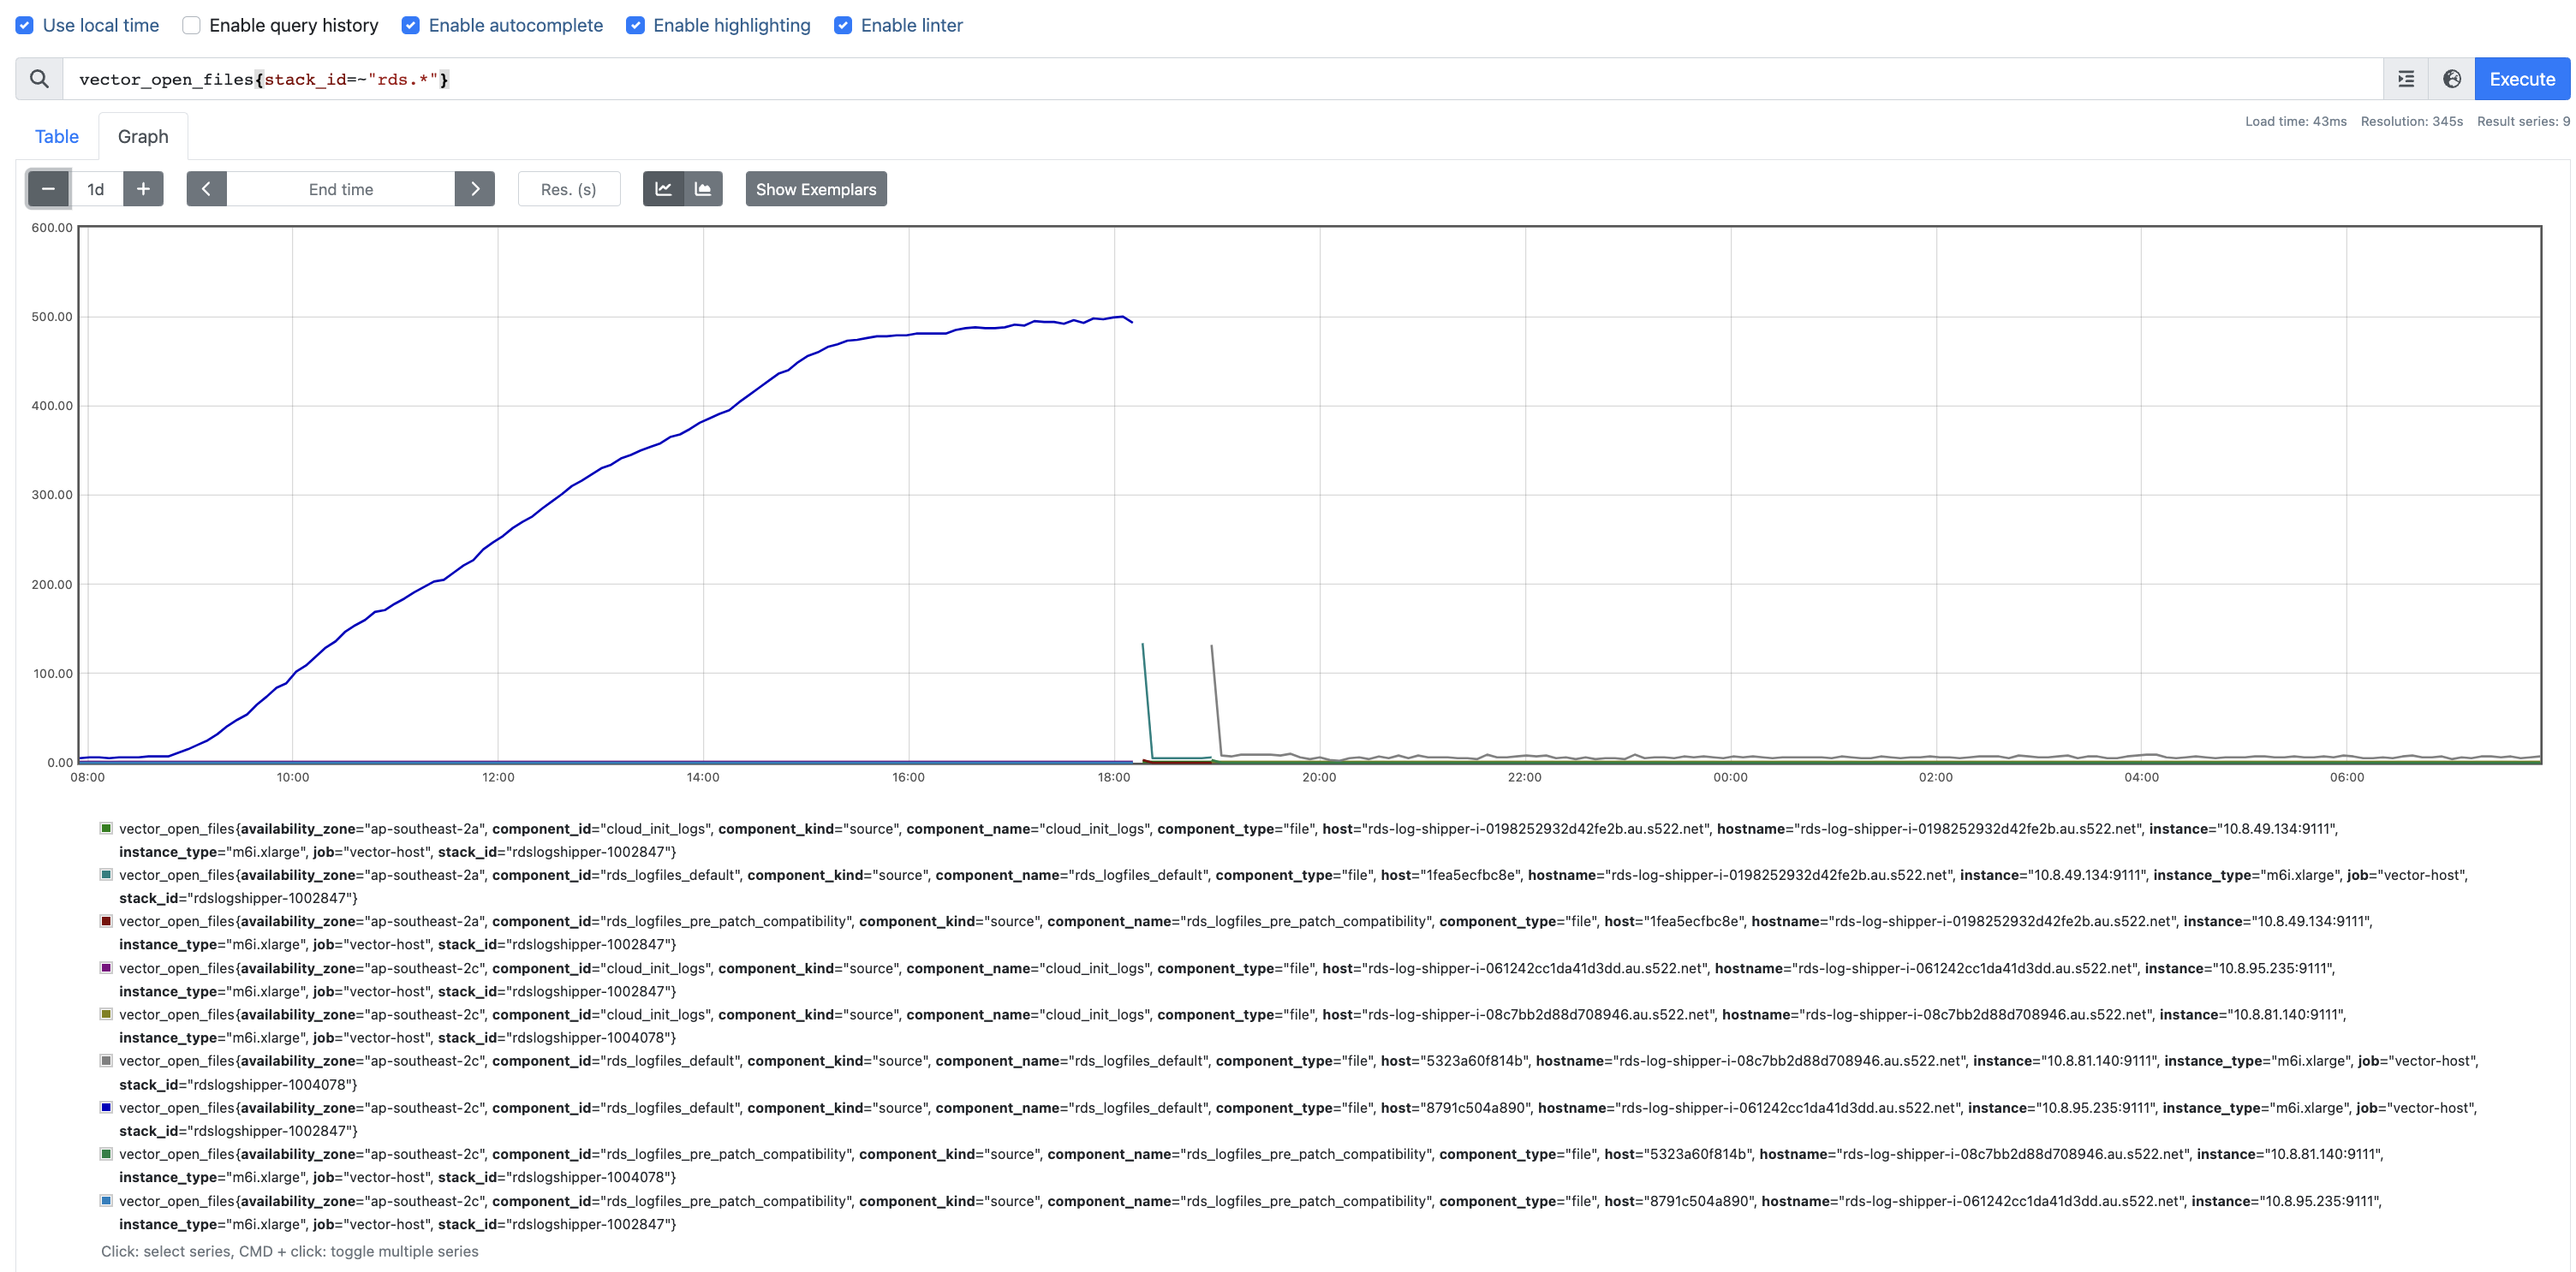
Task: Open the query options icon beside Execute
Action: click(2405, 78)
